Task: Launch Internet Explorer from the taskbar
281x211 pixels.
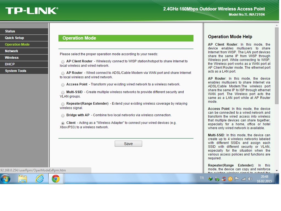Action: (40, 179)
